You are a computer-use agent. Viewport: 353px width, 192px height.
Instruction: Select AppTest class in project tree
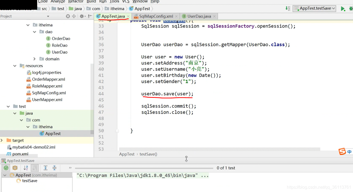(x=53, y=134)
